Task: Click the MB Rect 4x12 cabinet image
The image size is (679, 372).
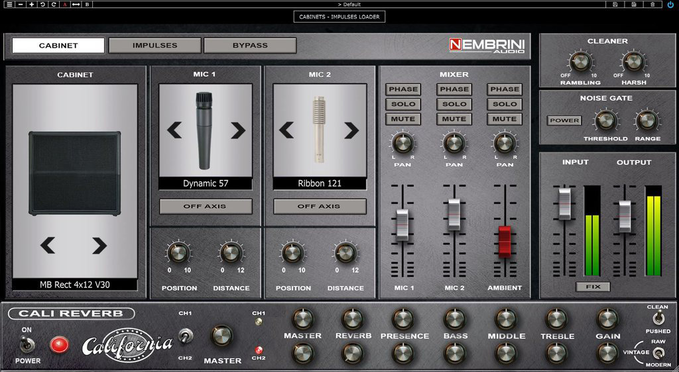Action: click(74, 173)
